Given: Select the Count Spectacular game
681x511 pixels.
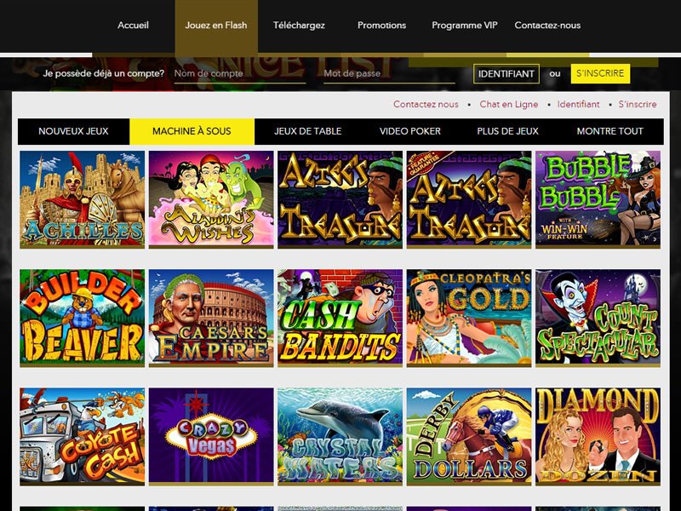Looking at the screenshot, I should tap(598, 318).
